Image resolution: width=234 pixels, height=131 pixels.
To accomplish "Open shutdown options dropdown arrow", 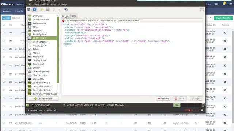I will [59, 9].
